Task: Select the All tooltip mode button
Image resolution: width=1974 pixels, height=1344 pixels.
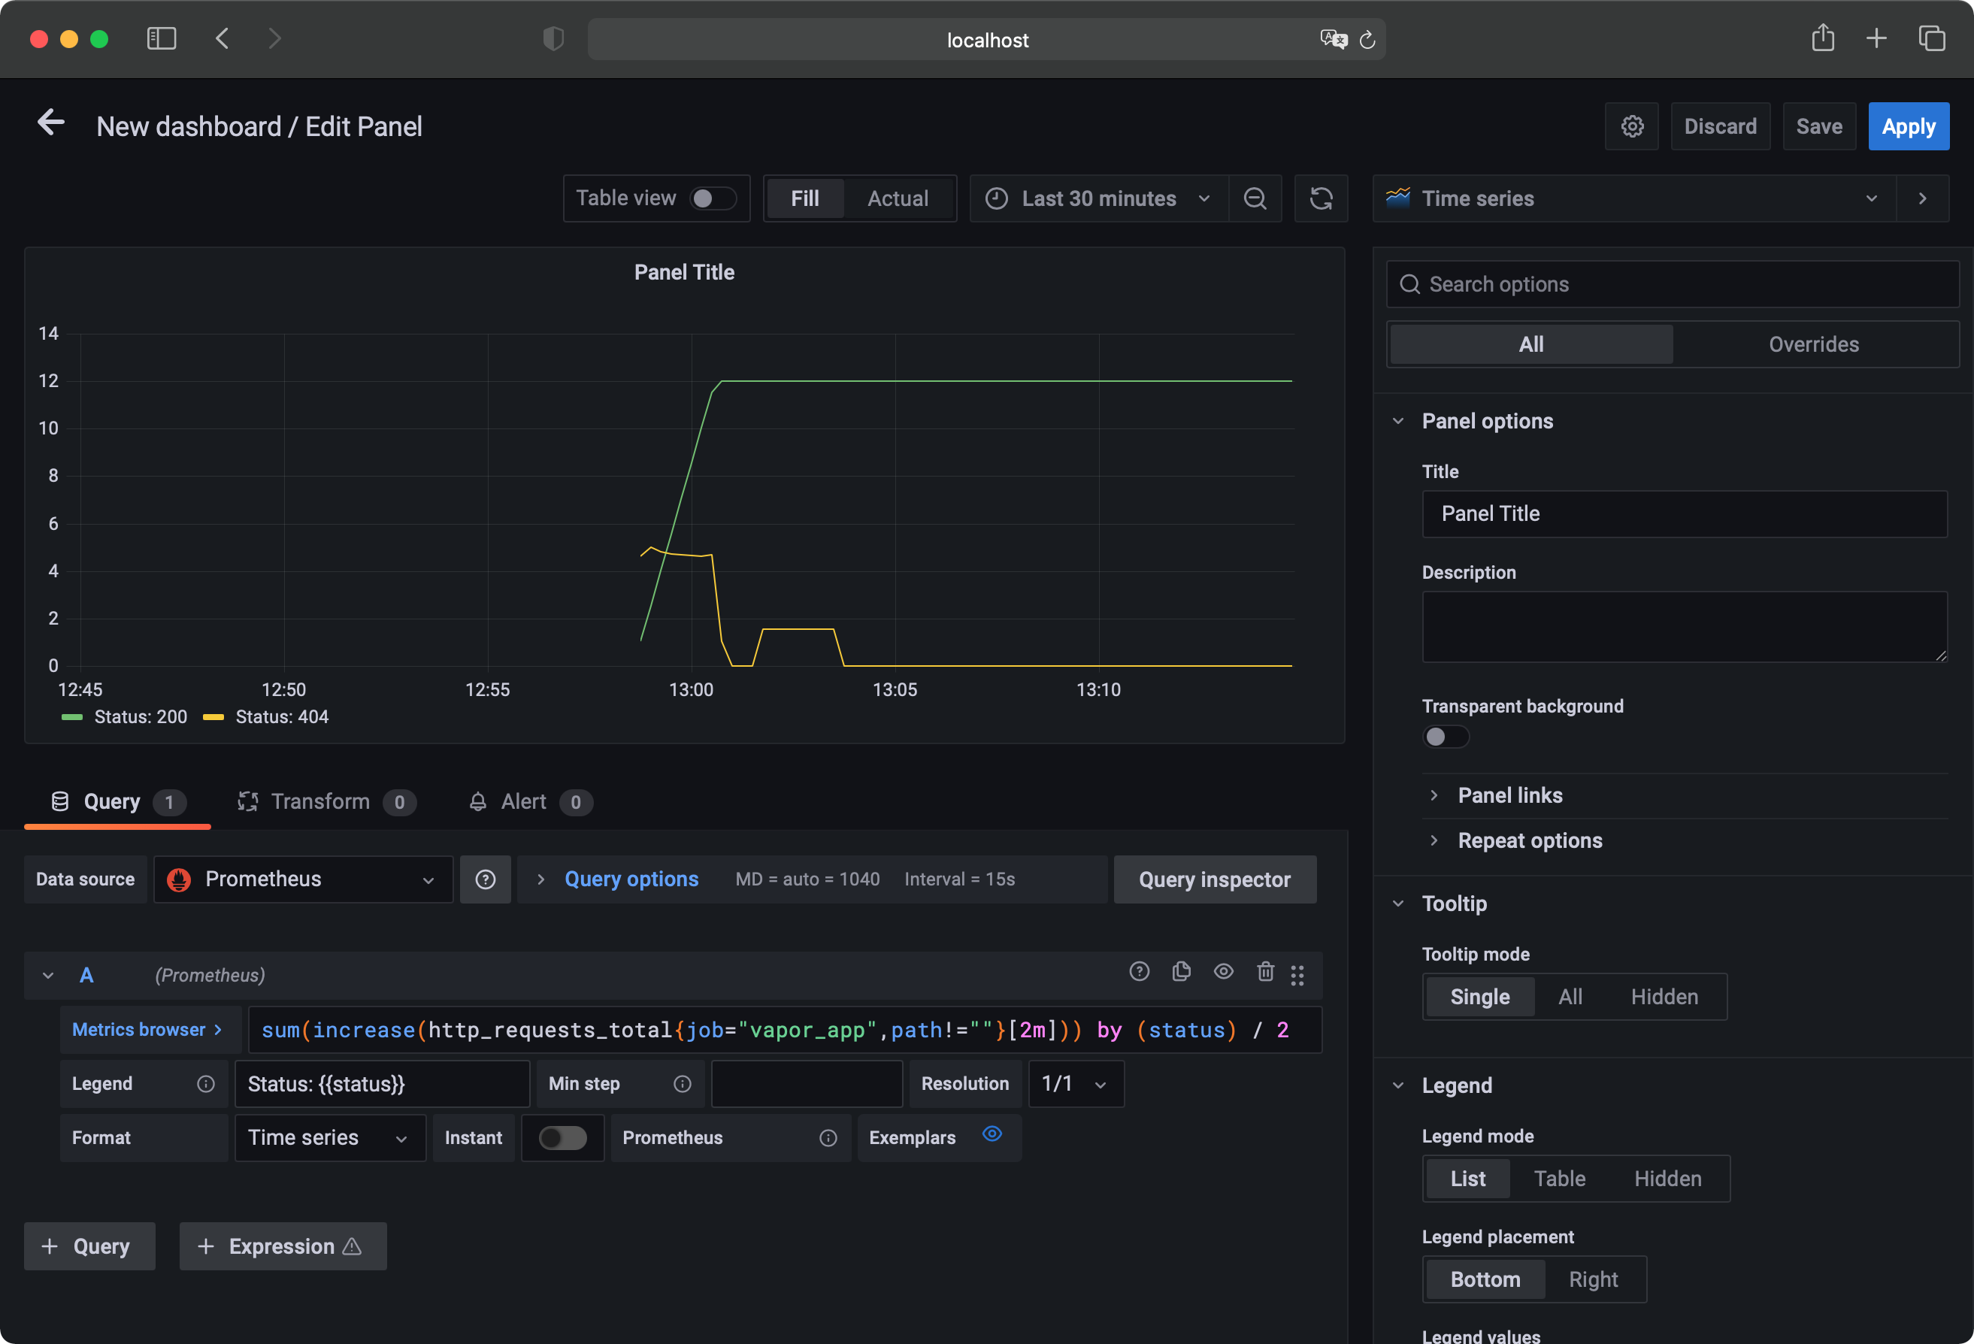Action: tap(1570, 996)
